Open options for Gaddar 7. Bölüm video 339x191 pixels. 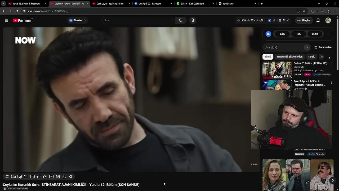(332, 64)
